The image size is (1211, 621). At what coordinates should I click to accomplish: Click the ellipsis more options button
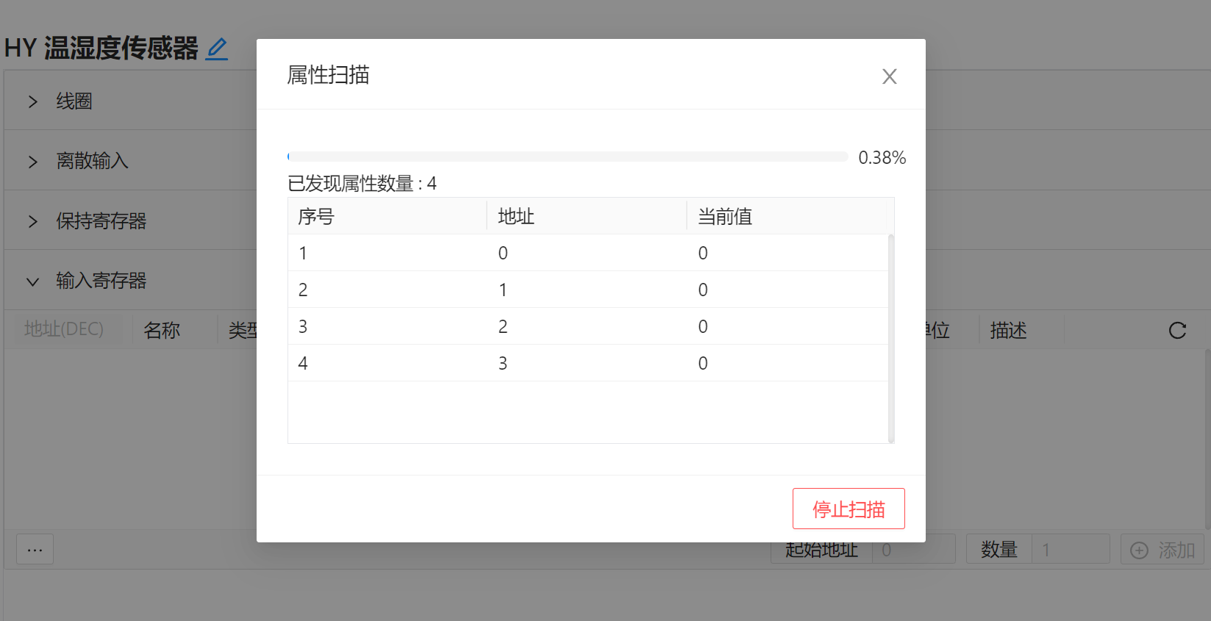click(x=35, y=549)
